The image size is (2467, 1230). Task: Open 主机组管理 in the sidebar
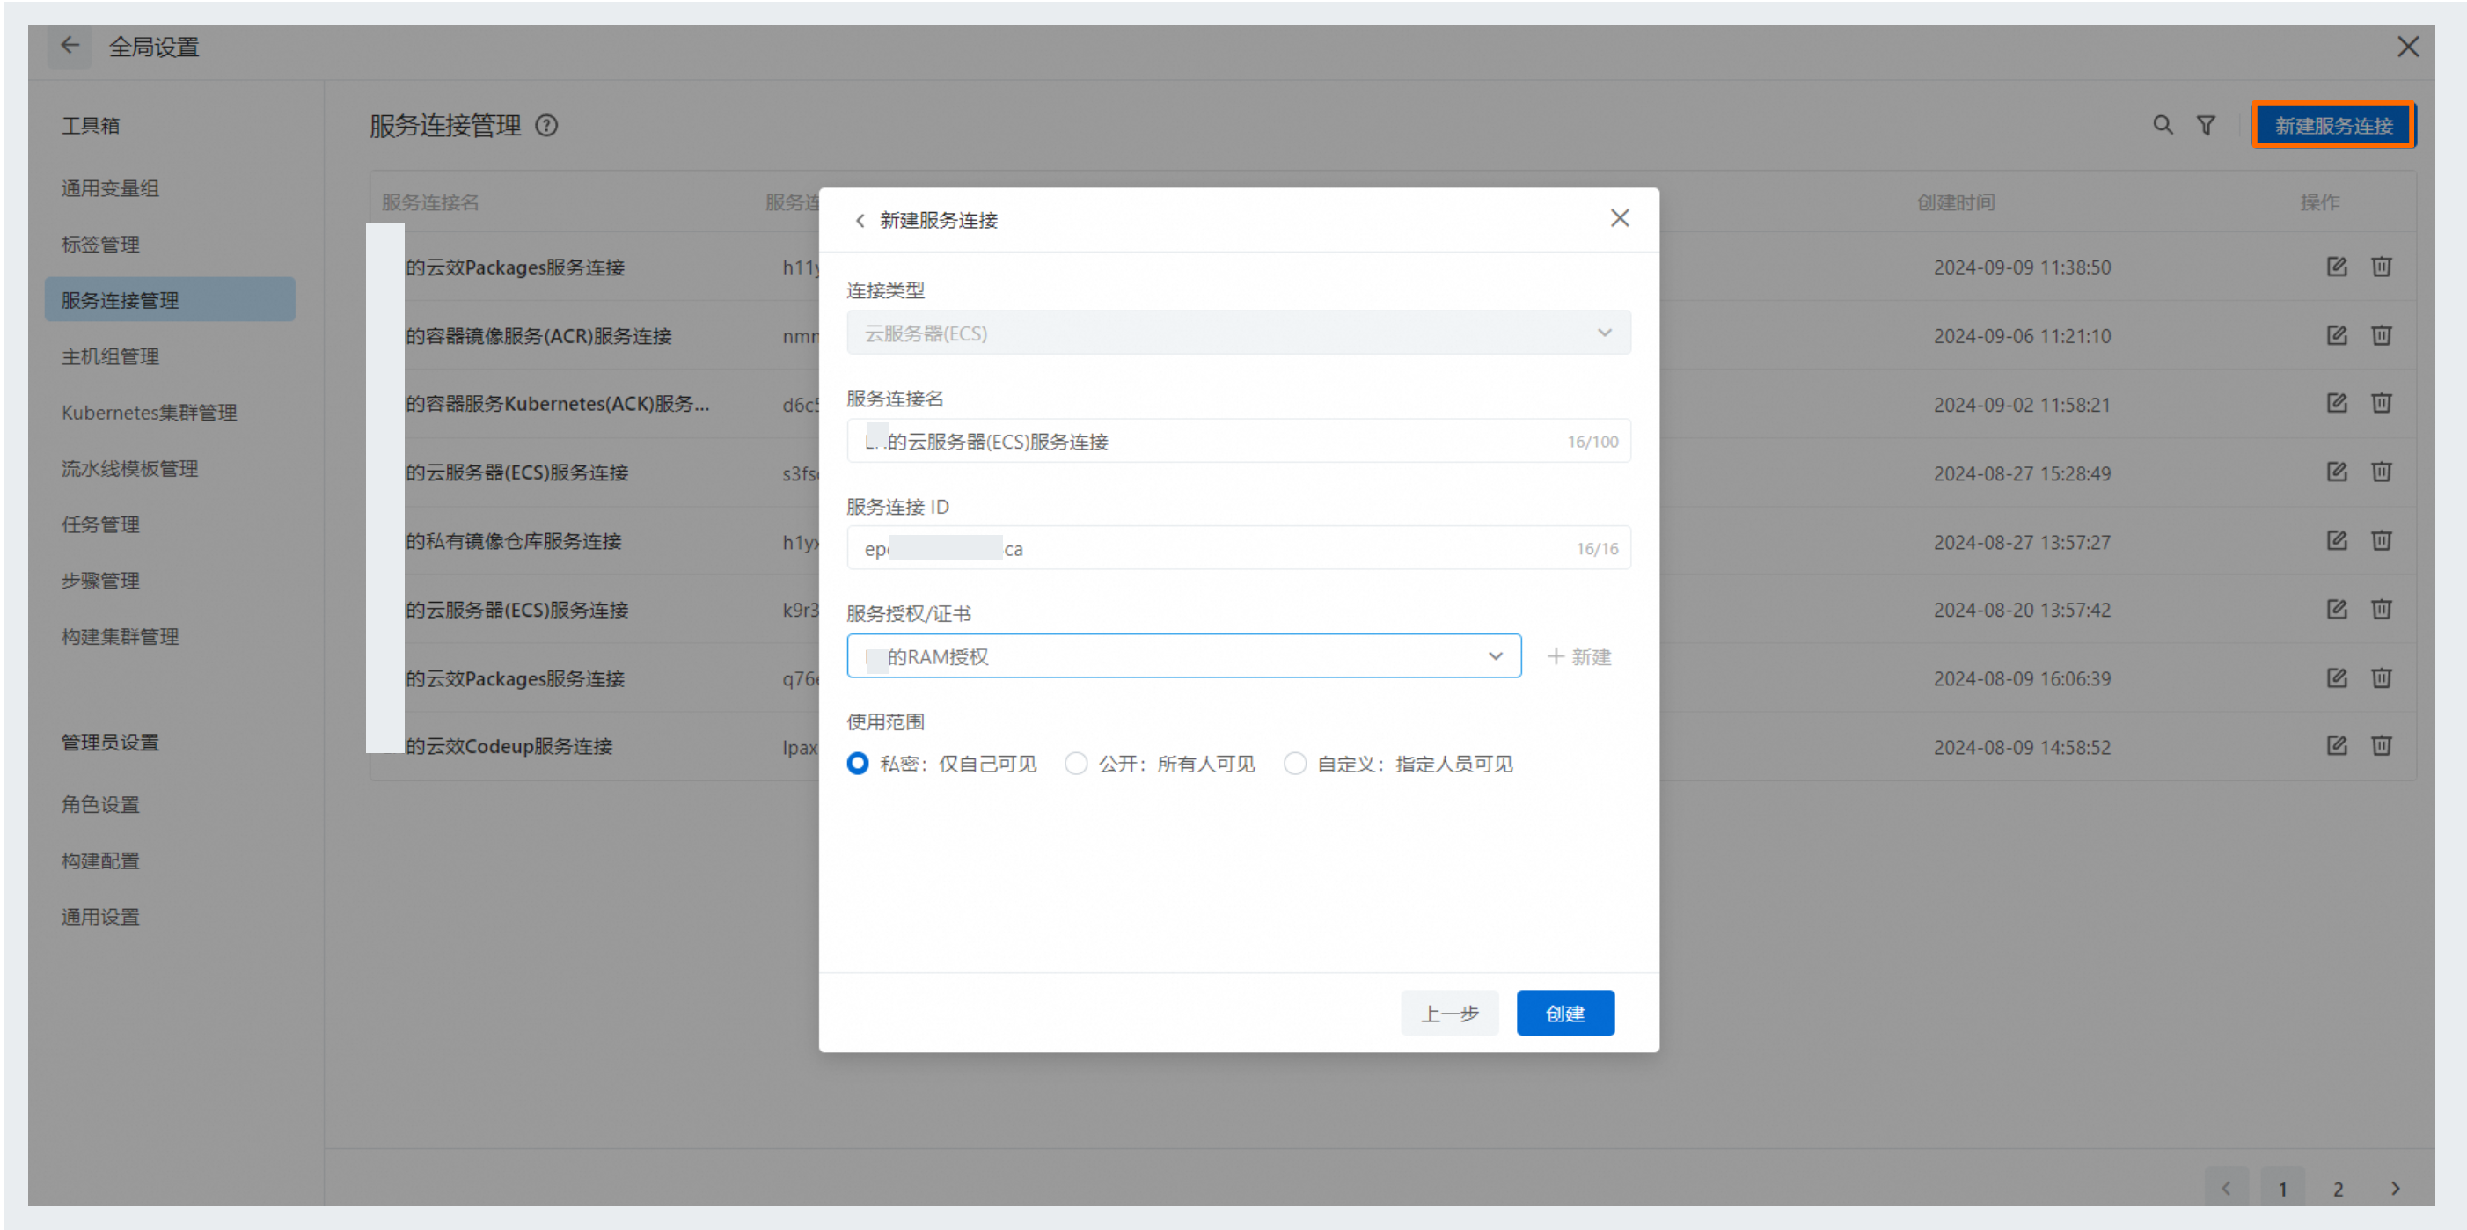(x=110, y=356)
